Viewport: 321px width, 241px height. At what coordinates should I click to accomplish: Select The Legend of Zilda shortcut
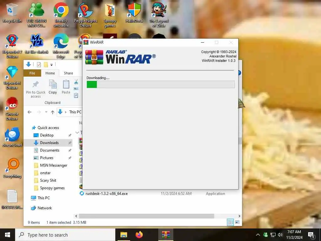coord(159,15)
